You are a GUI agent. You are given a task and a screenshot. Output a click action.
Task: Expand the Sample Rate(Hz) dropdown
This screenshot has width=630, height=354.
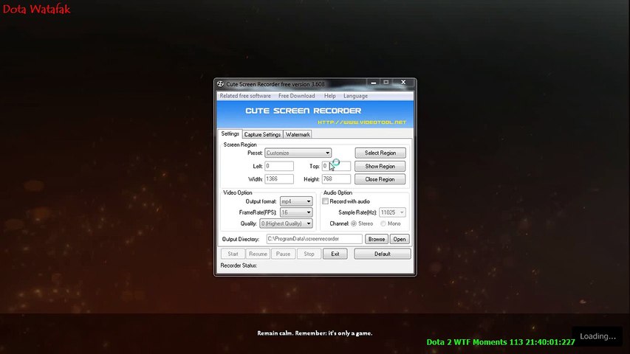(392, 212)
